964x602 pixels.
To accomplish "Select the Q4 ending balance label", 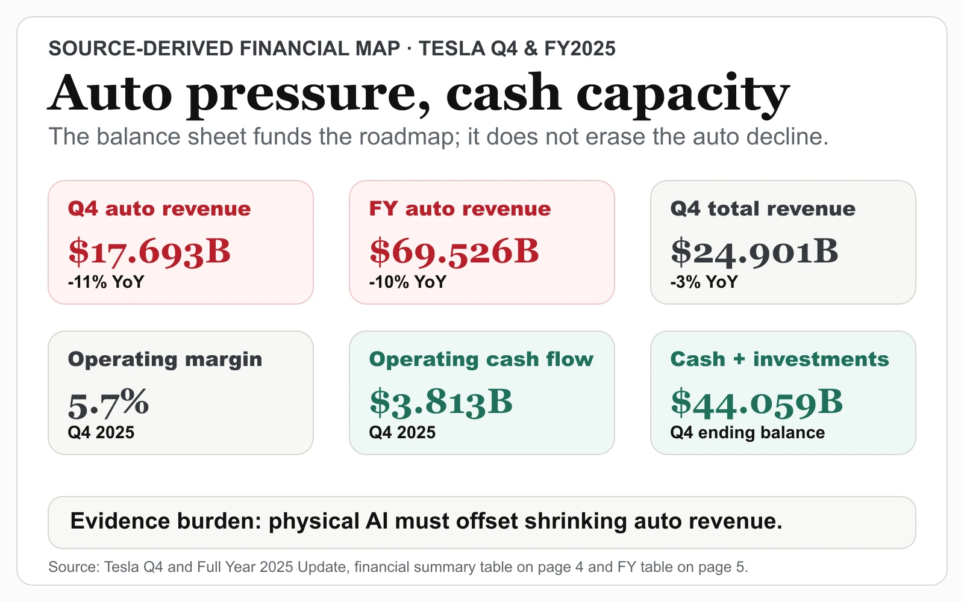I will pos(748,432).
